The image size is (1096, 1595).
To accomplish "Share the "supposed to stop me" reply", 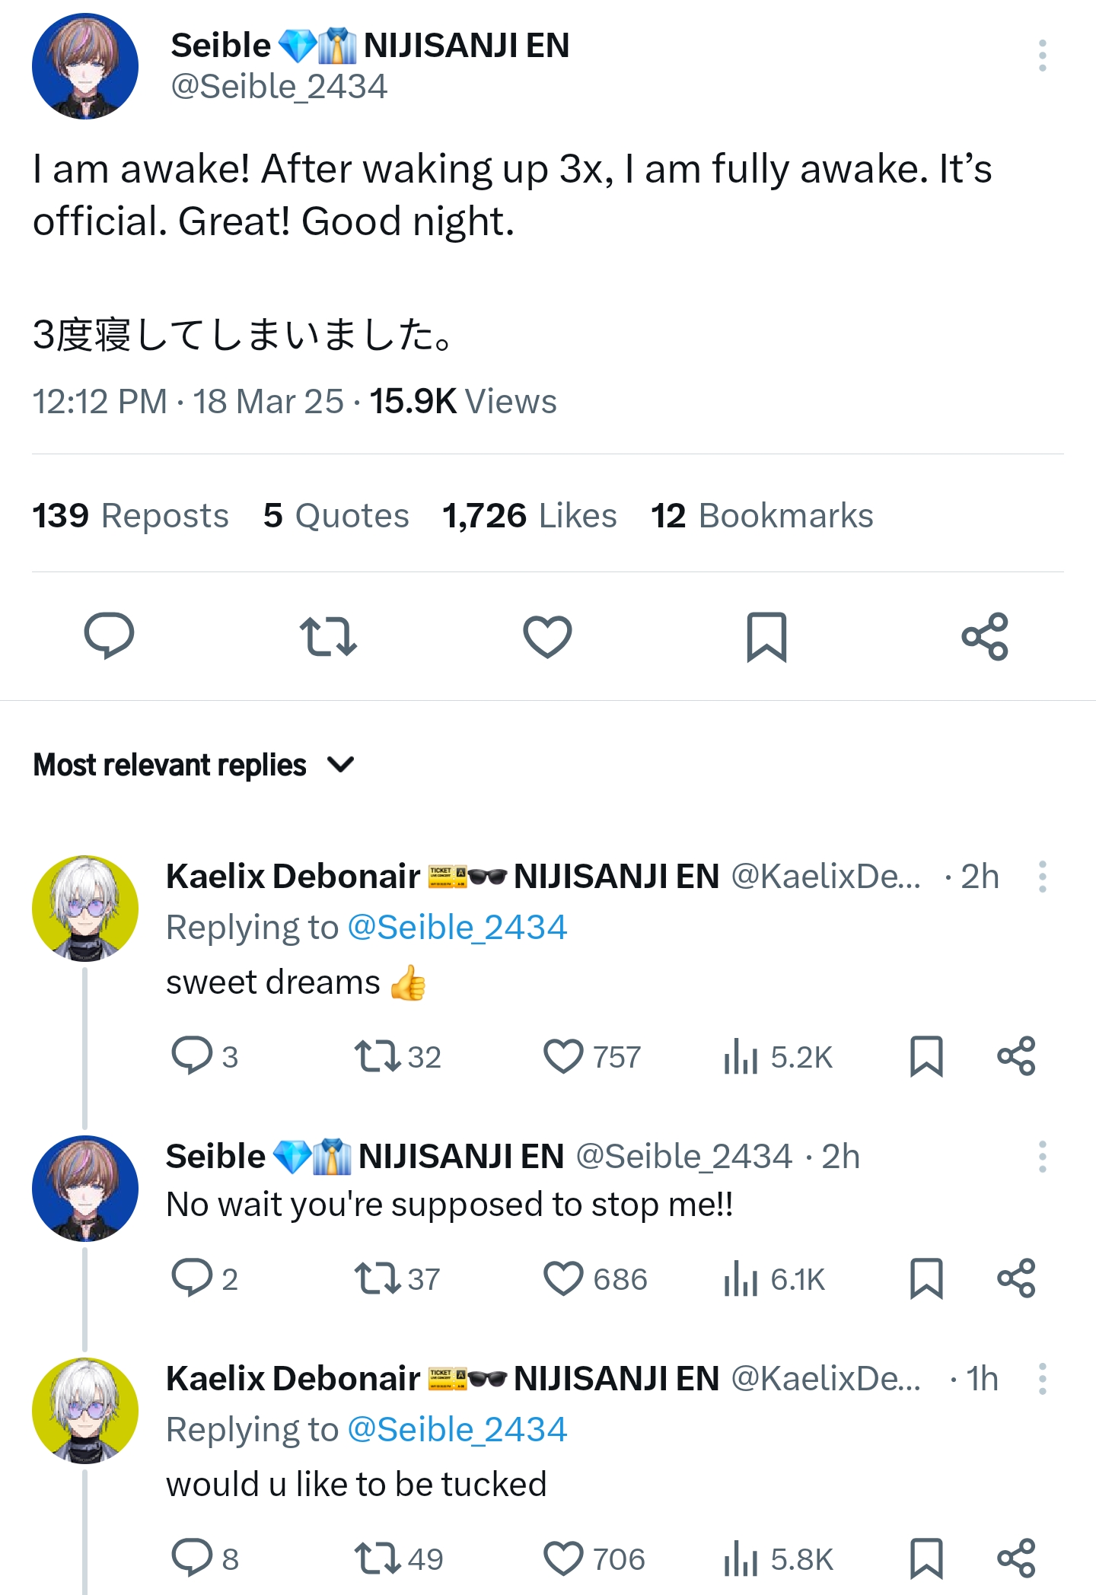I will click(x=1016, y=1278).
